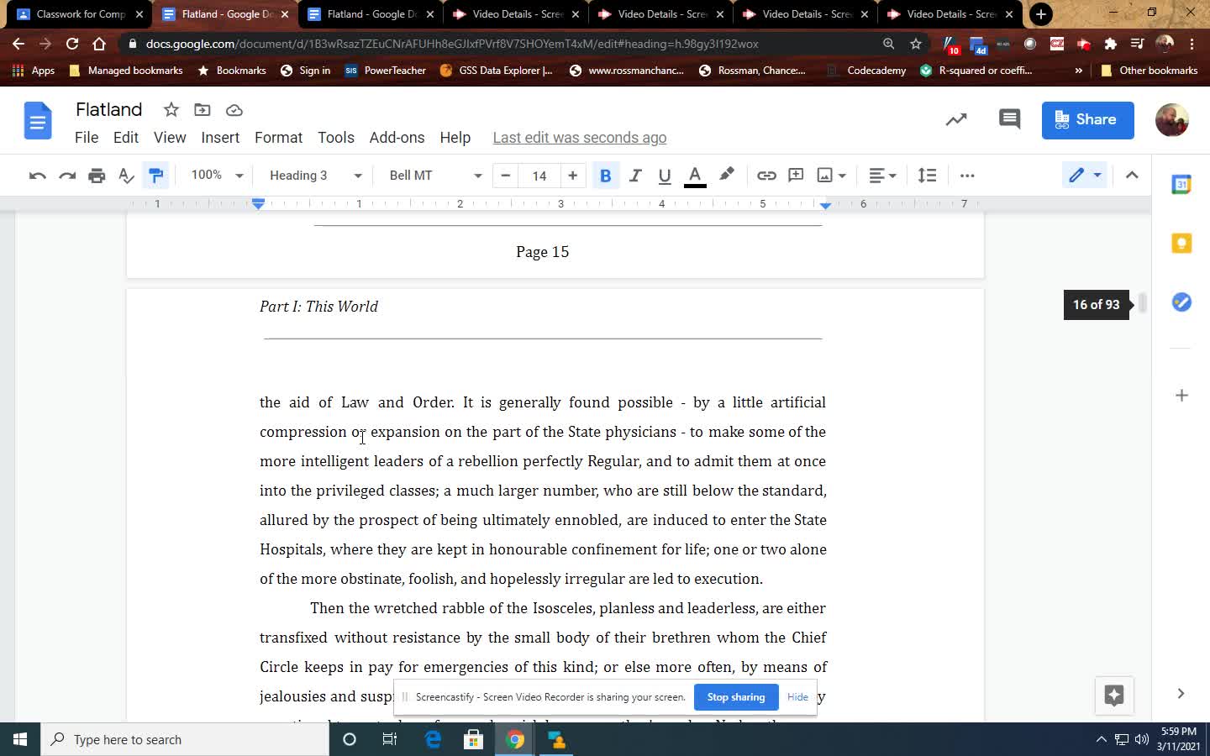
Task: Click the Insert link icon
Action: (766, 176)
